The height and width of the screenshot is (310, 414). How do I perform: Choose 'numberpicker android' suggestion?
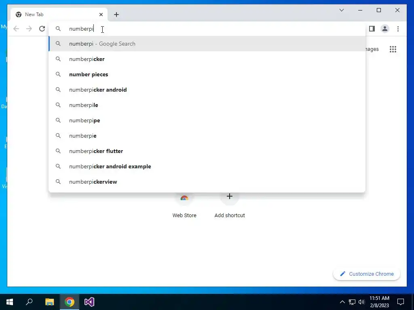pos(207,90)
